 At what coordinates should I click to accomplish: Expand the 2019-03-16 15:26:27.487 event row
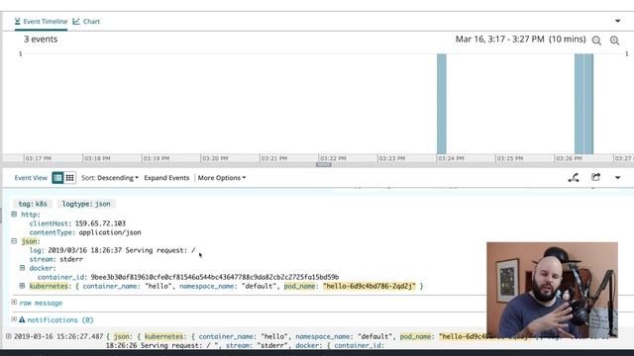coord(9,336)
